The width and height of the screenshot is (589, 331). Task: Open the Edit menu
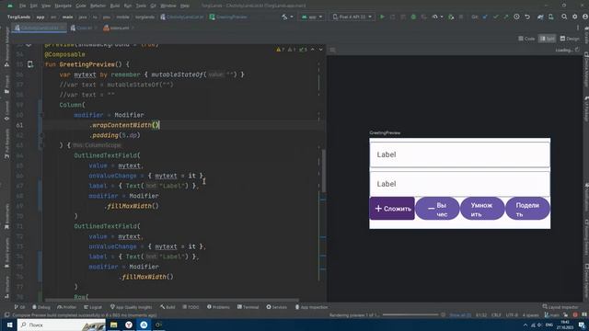click(x=34, y=6)
